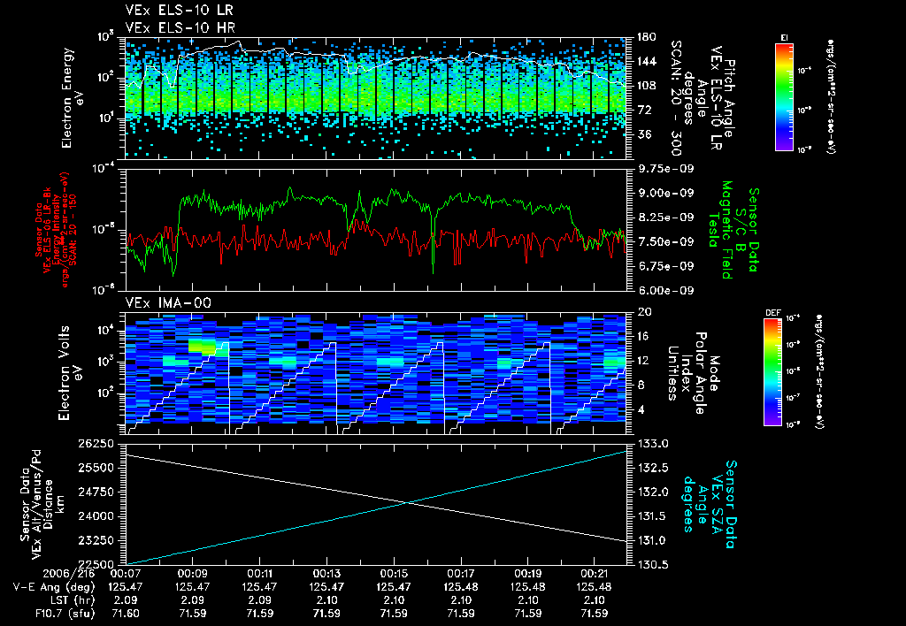The height and width of the screenshot is (626, 906).
Task: Click the 'VEx Alt/Venus/Pd Distance km' axis label
Action: pyautogui.click(x=48, y=504)
